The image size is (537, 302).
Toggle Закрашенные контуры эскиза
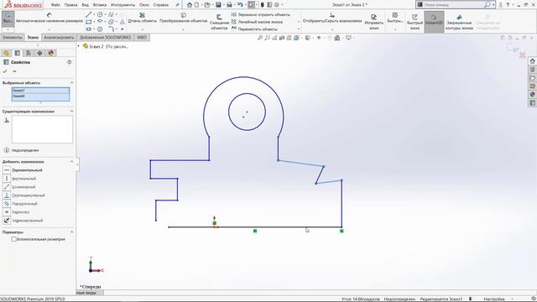click(x=459, y=22)
